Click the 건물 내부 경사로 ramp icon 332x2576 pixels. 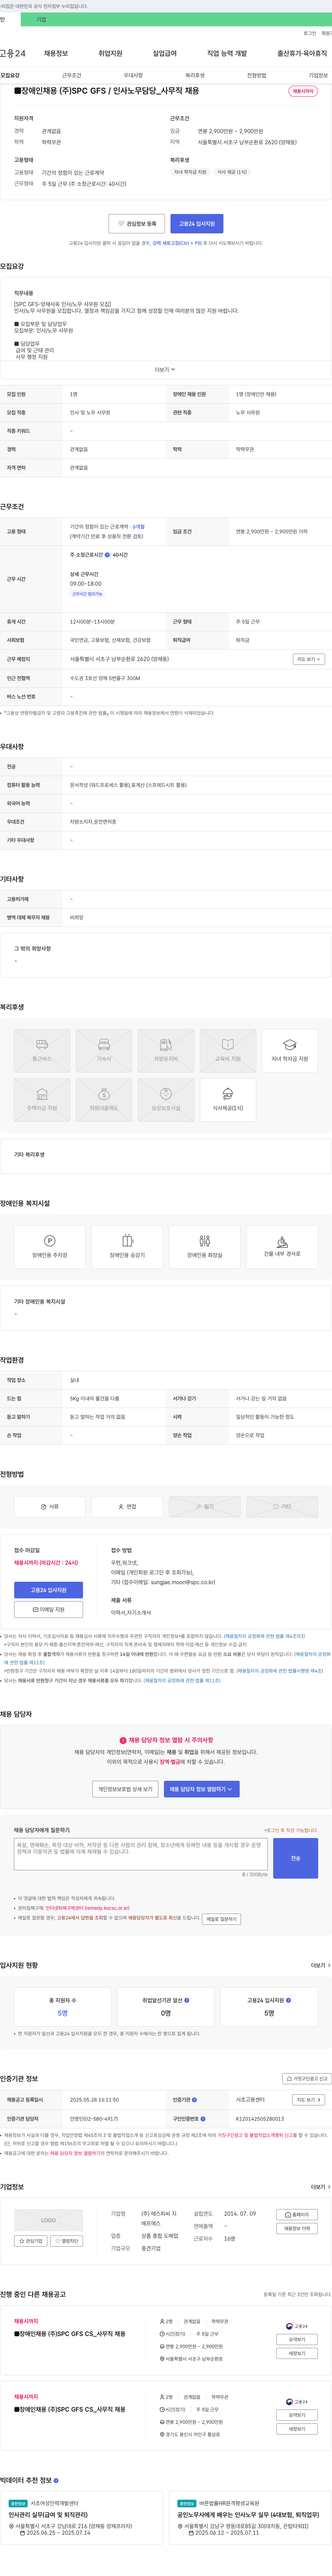point(282,1247)
